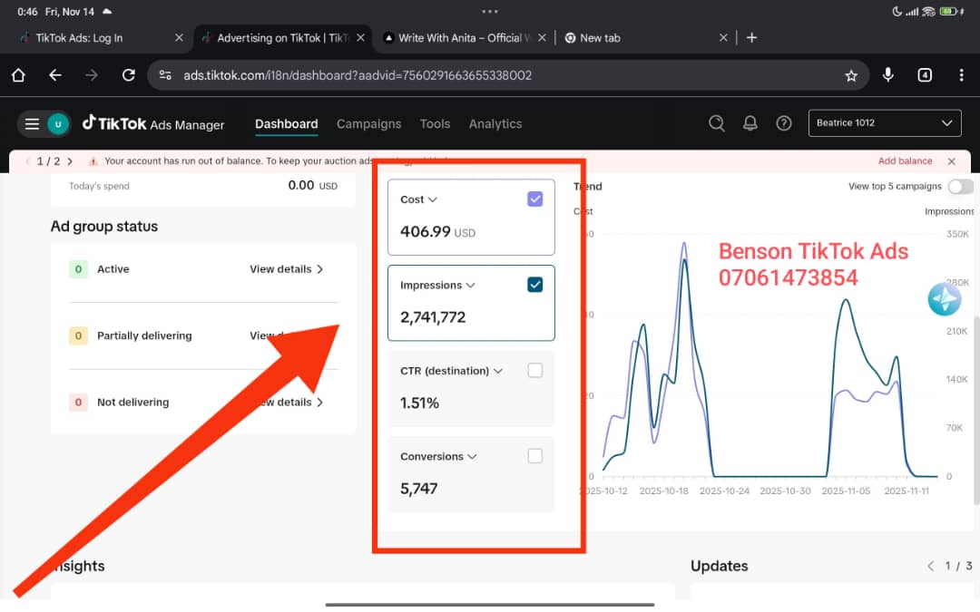Image resolution: width=980 pixels, height=612 pixels.
Task: Bookmark this page with the star icon
Action: [851, 75]
